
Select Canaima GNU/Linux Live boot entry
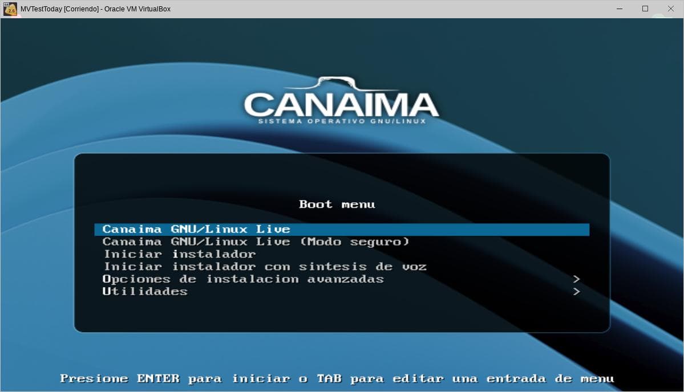click(x=342, y=230)
